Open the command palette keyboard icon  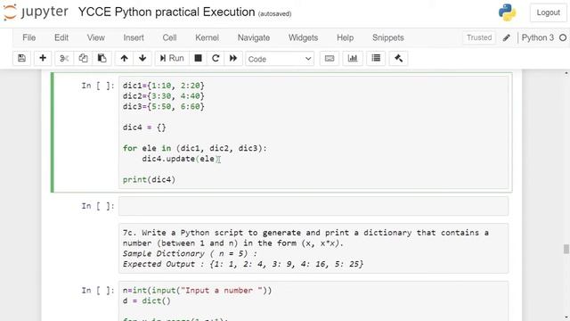pos(330,58)
